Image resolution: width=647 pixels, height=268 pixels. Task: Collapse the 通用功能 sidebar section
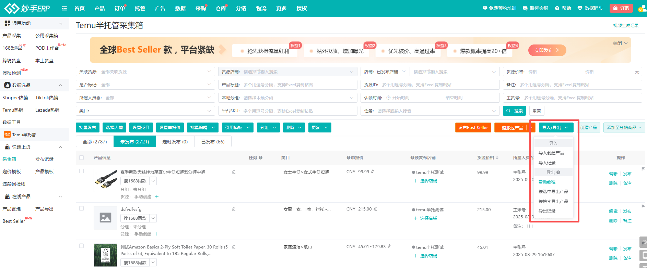60,24
